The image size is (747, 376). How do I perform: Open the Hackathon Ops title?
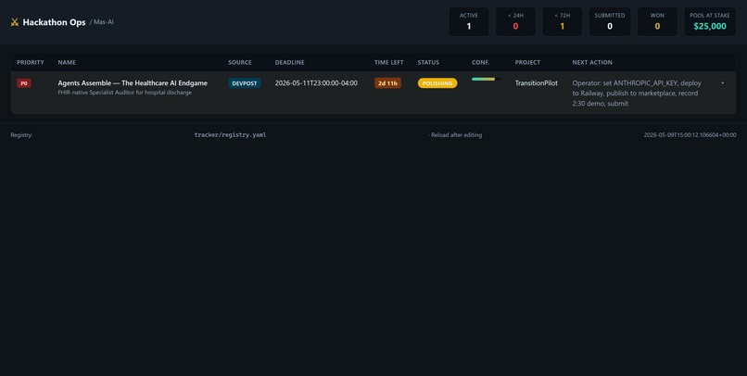[55, 22]
